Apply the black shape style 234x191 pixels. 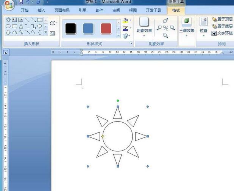70,28
